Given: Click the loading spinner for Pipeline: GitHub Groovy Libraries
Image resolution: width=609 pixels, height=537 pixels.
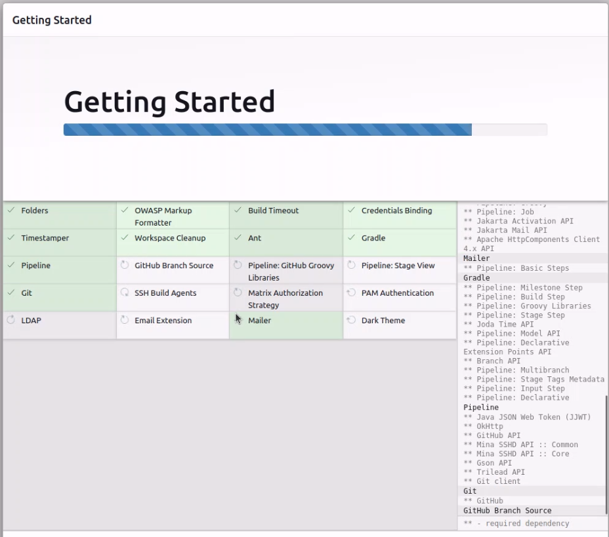Looking at the screenshot, I should (238, 265).
